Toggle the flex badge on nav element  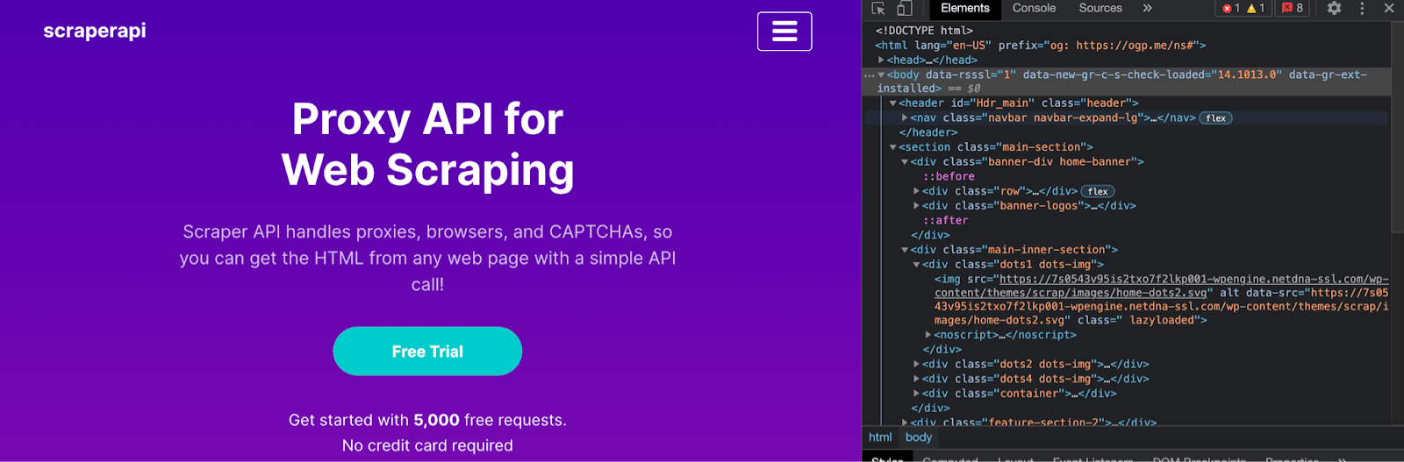click(x=1215, y=118)
